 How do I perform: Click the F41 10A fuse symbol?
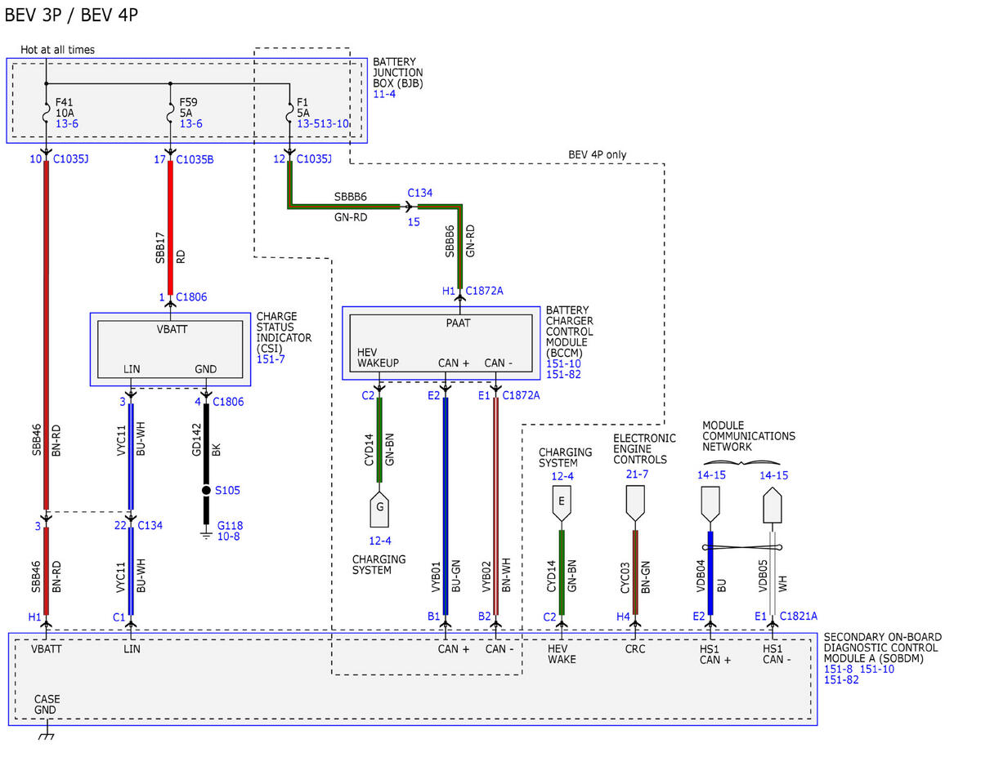point(46,111)
